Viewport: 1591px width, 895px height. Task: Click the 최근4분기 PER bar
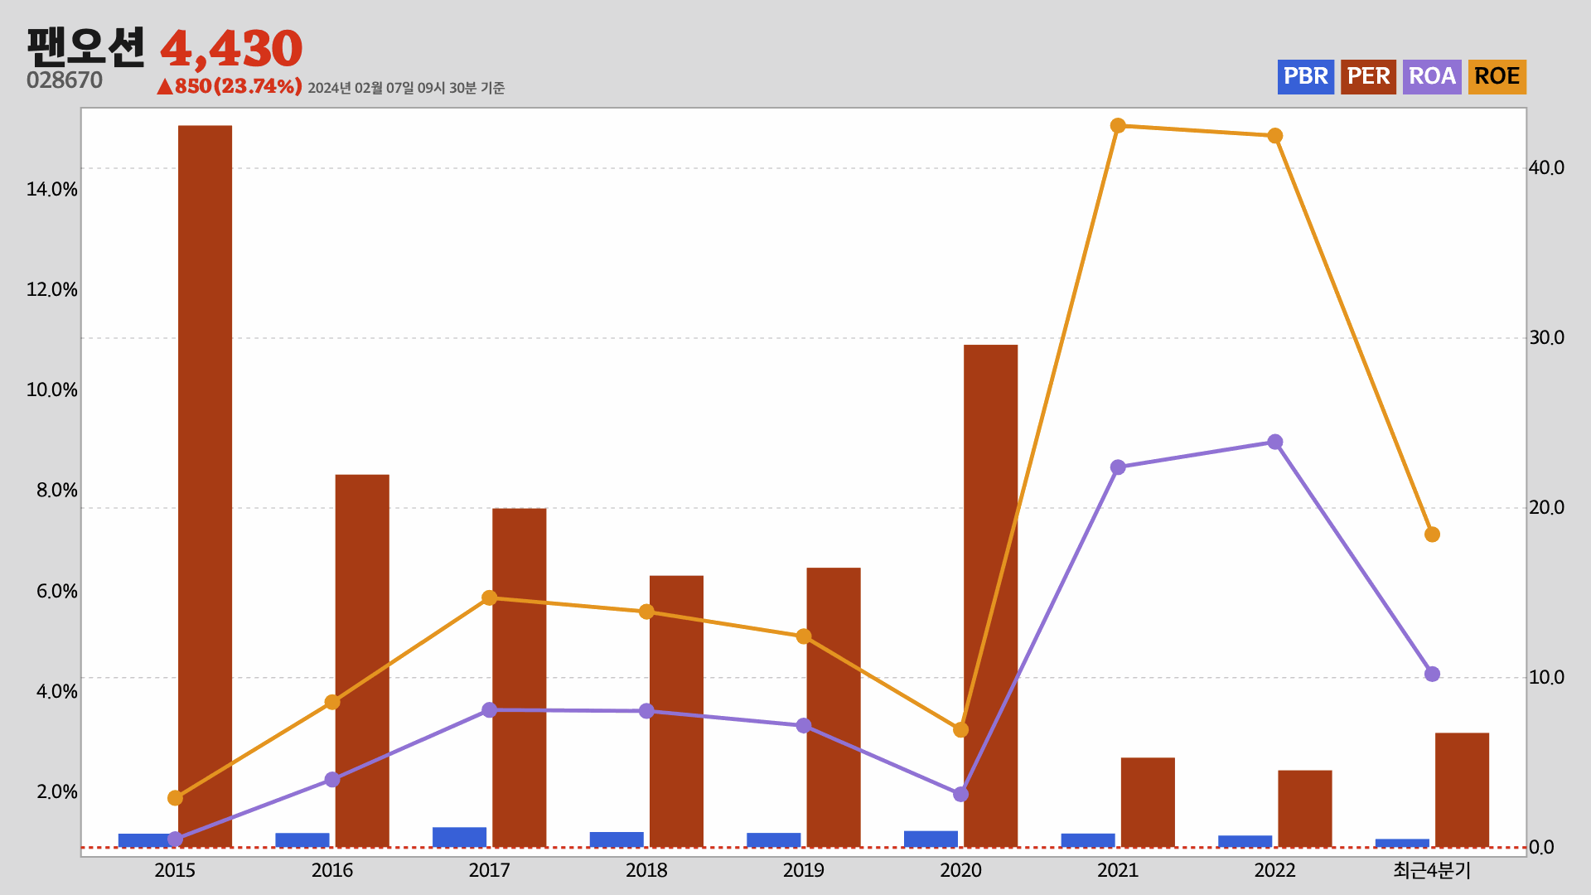pos(1462,790)
